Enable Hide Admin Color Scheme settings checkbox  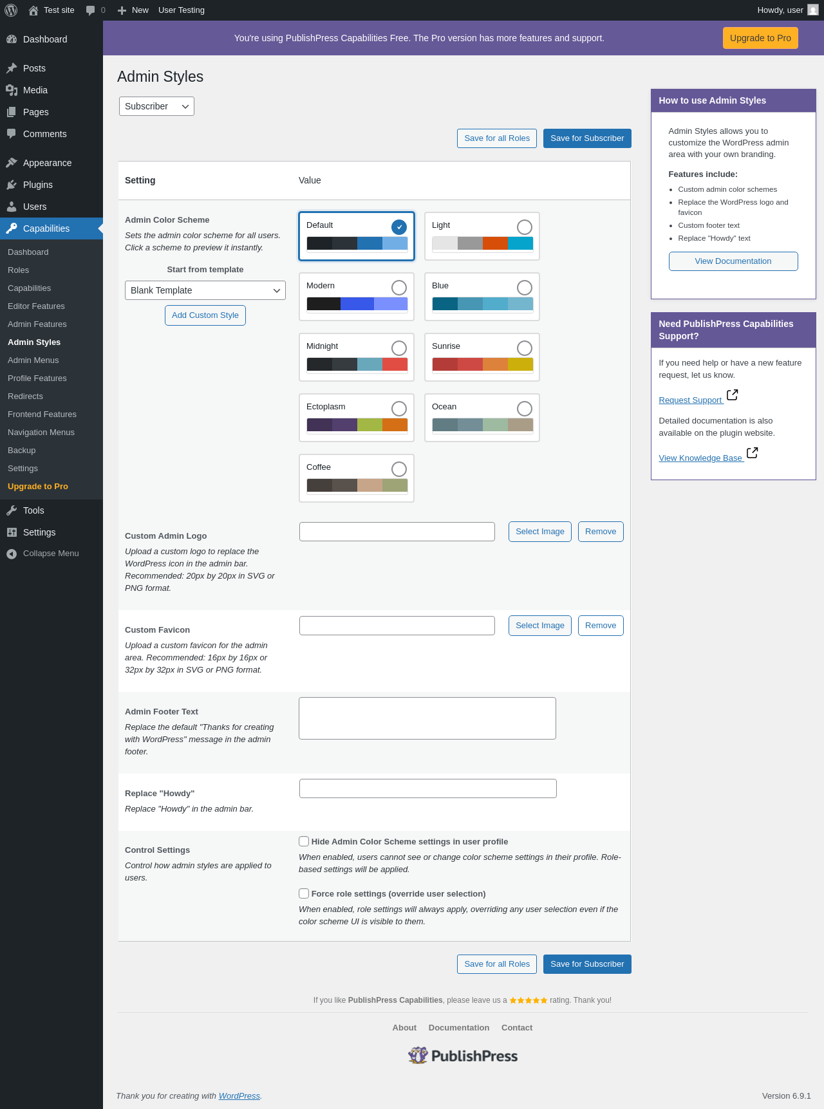point(304,841)
